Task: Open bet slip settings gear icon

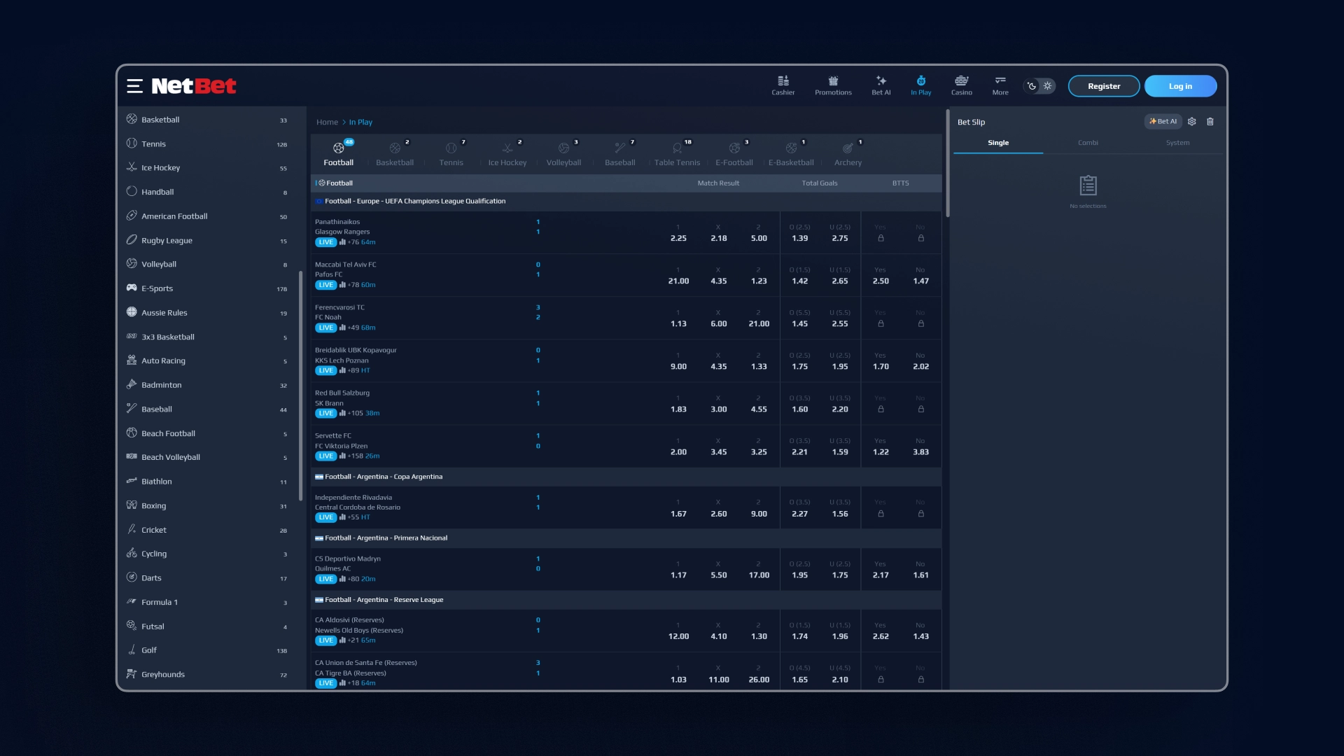Action: pos(1191,122)
